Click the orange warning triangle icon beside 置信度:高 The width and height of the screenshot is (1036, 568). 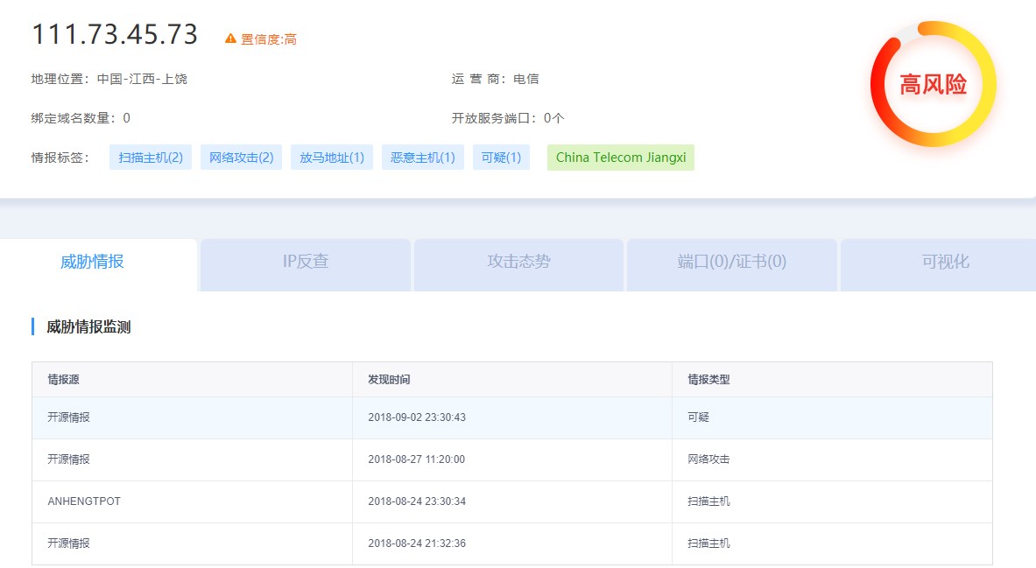(x=230, y=39)
